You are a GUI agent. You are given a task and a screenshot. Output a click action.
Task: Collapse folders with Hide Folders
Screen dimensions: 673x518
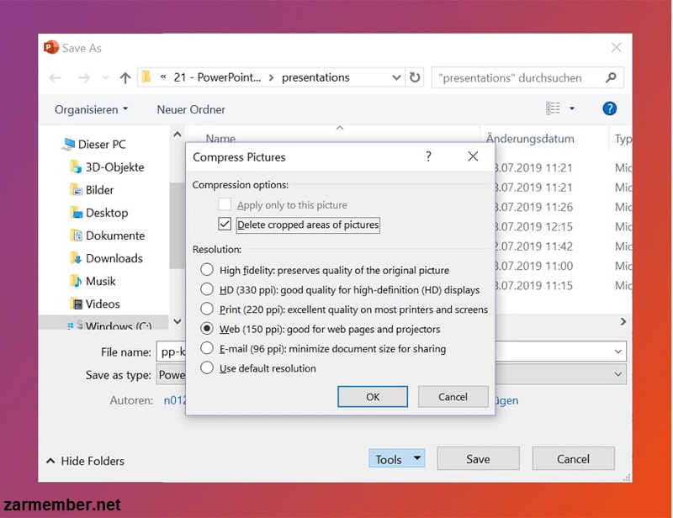coord(86,461)
